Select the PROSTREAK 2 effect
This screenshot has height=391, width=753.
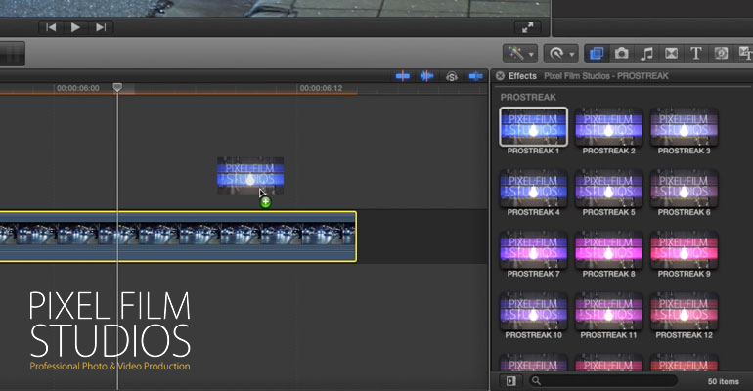[x=608, y=127]
